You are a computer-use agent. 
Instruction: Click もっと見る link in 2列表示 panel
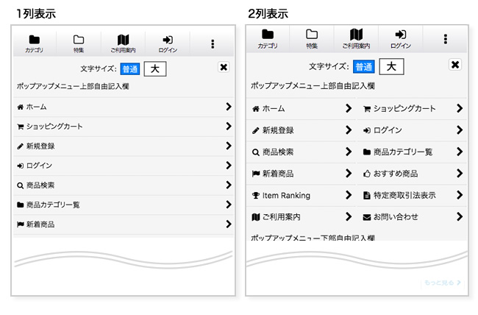[442, 283]
